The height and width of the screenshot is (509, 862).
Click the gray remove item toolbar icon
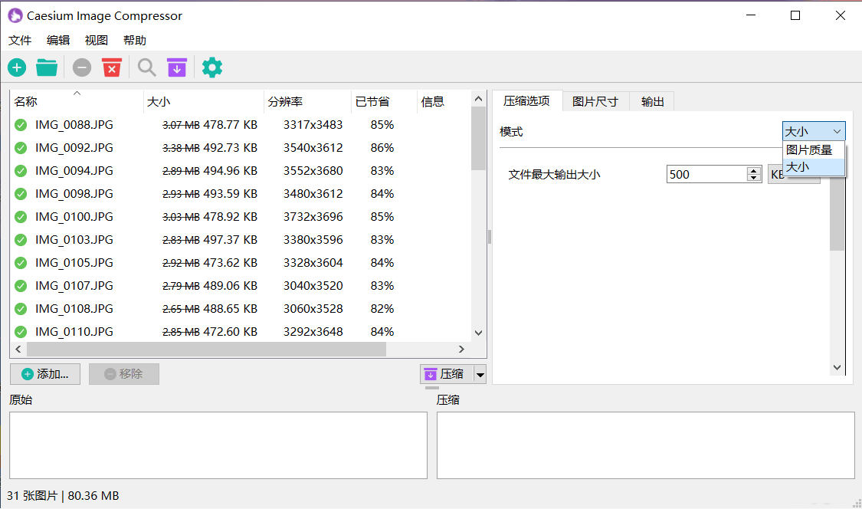82,67
